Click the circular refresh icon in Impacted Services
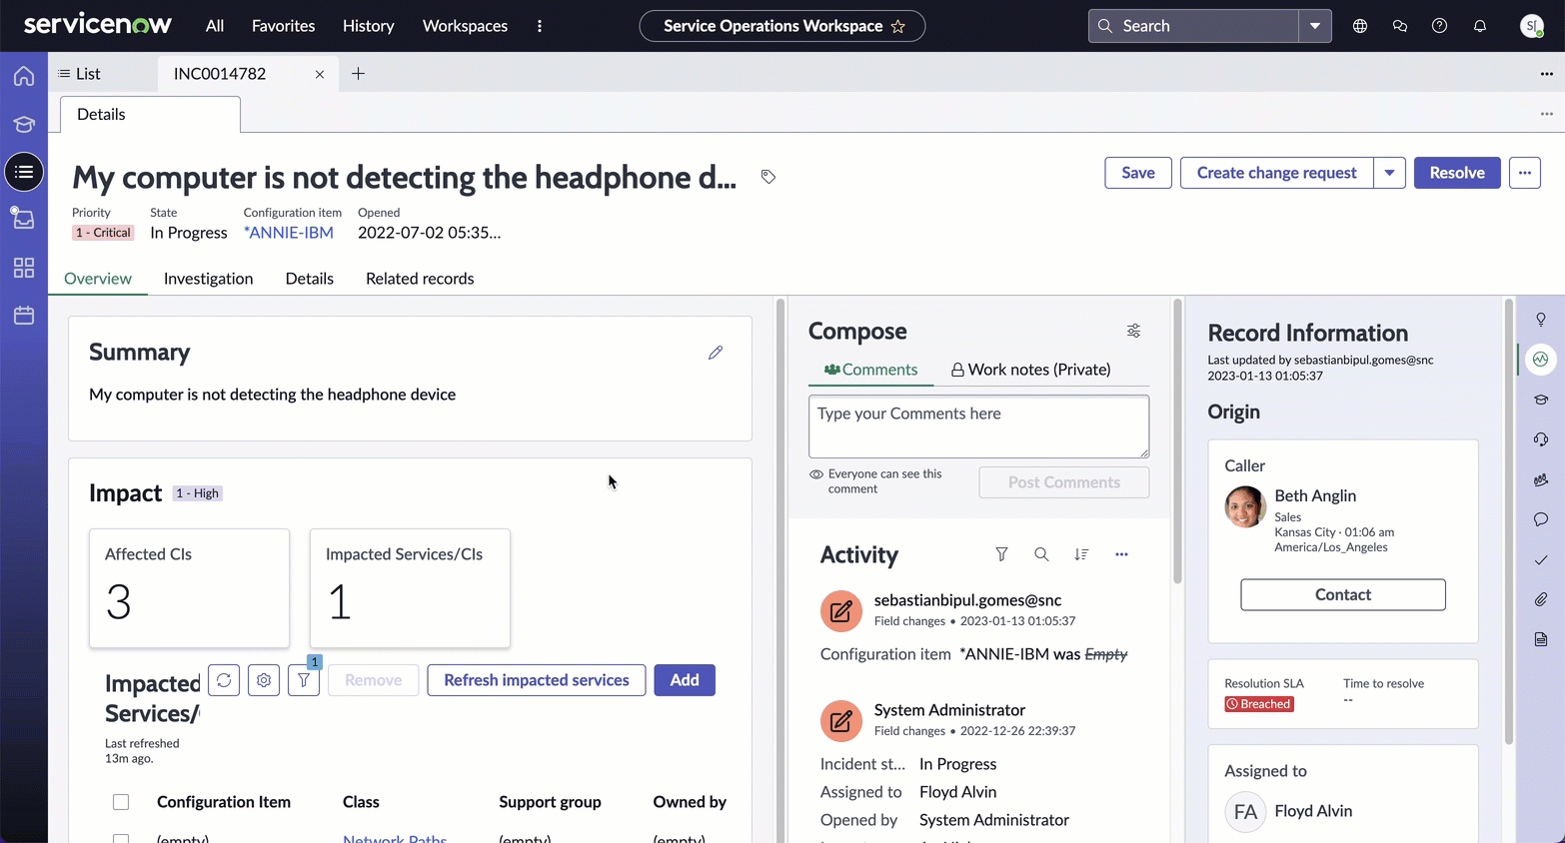Viewport: 1565px width, 843px height. (x=224, y=680)
